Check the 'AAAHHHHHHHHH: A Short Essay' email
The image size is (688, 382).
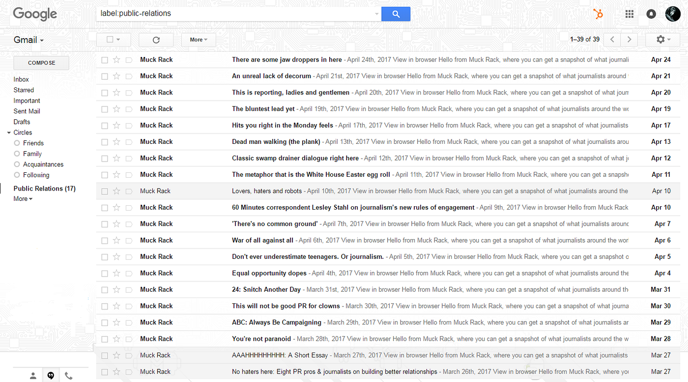[x=105, y=355]
